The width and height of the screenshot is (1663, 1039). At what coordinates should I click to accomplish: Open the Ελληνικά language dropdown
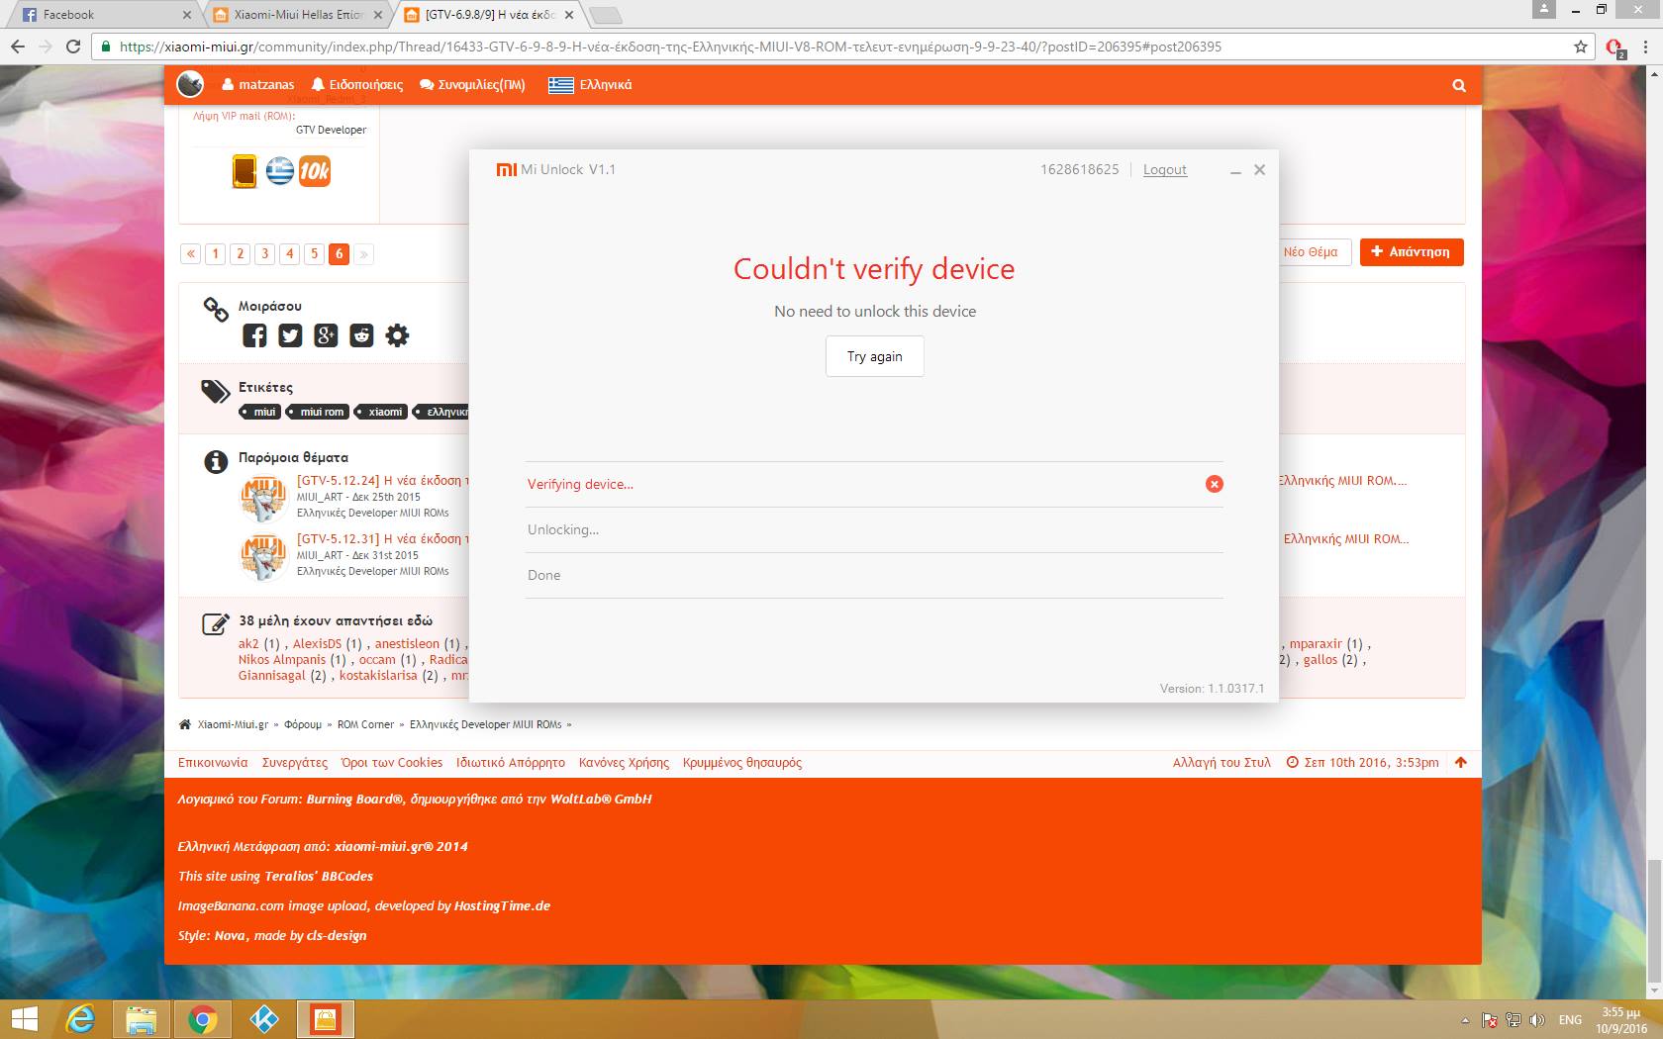[x=591, y=85]
